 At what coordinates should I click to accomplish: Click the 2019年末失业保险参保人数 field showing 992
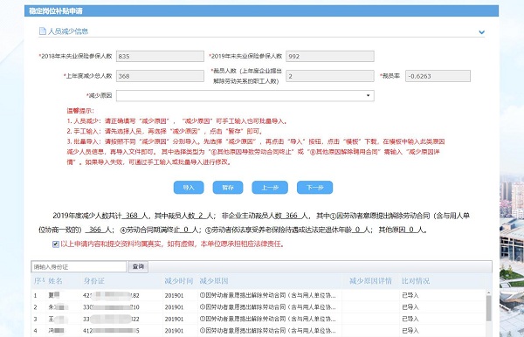[x=330, y=56]
